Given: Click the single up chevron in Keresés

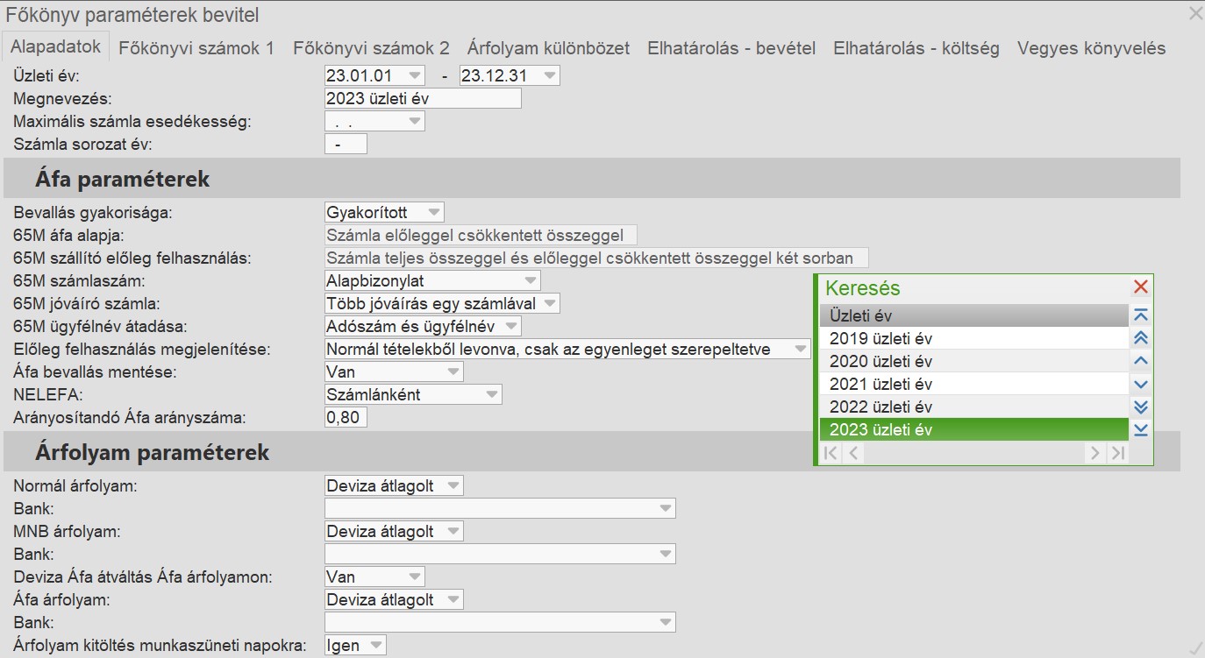Looking at the screenshot, I should (x=1140, y=361).
